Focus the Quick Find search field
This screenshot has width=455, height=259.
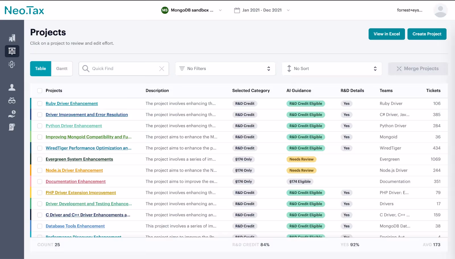click(124, 69)
